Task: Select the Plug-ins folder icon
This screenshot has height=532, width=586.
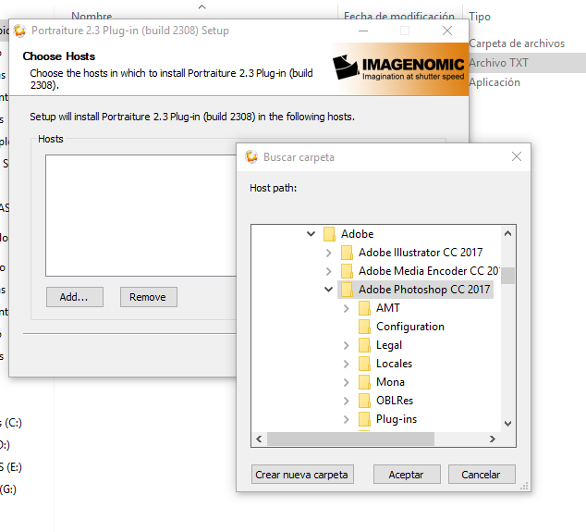Action: (364, 419)
